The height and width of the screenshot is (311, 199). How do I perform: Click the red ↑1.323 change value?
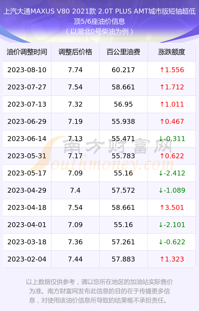point(172,259)
